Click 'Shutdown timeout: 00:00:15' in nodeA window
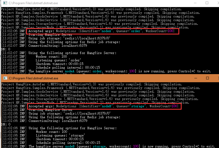The height and width of the screenshot is (148, 219). point(59,64)
